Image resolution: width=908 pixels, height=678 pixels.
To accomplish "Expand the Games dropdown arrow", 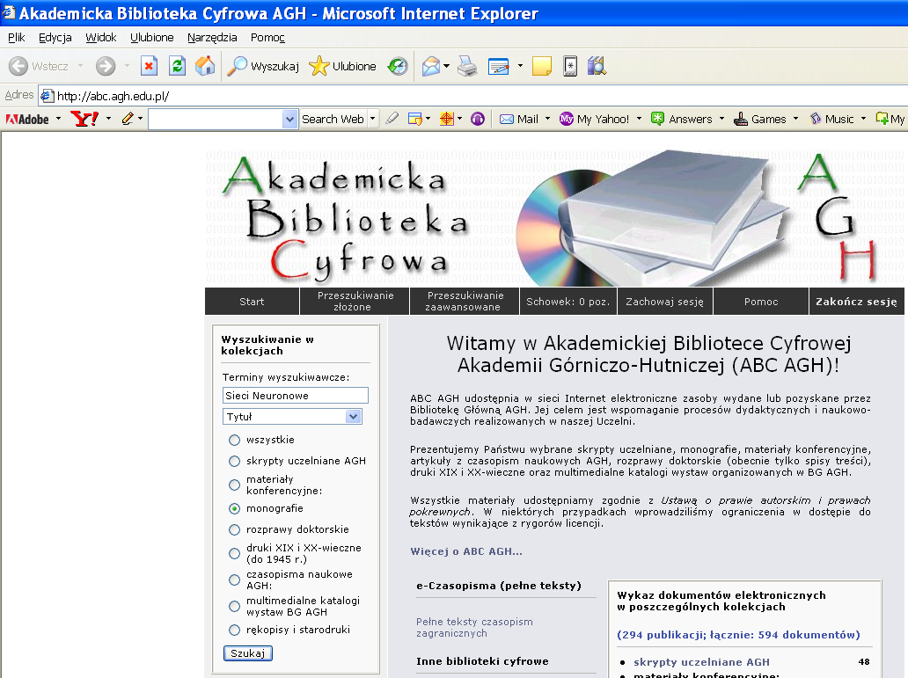I will pos(795,119).
